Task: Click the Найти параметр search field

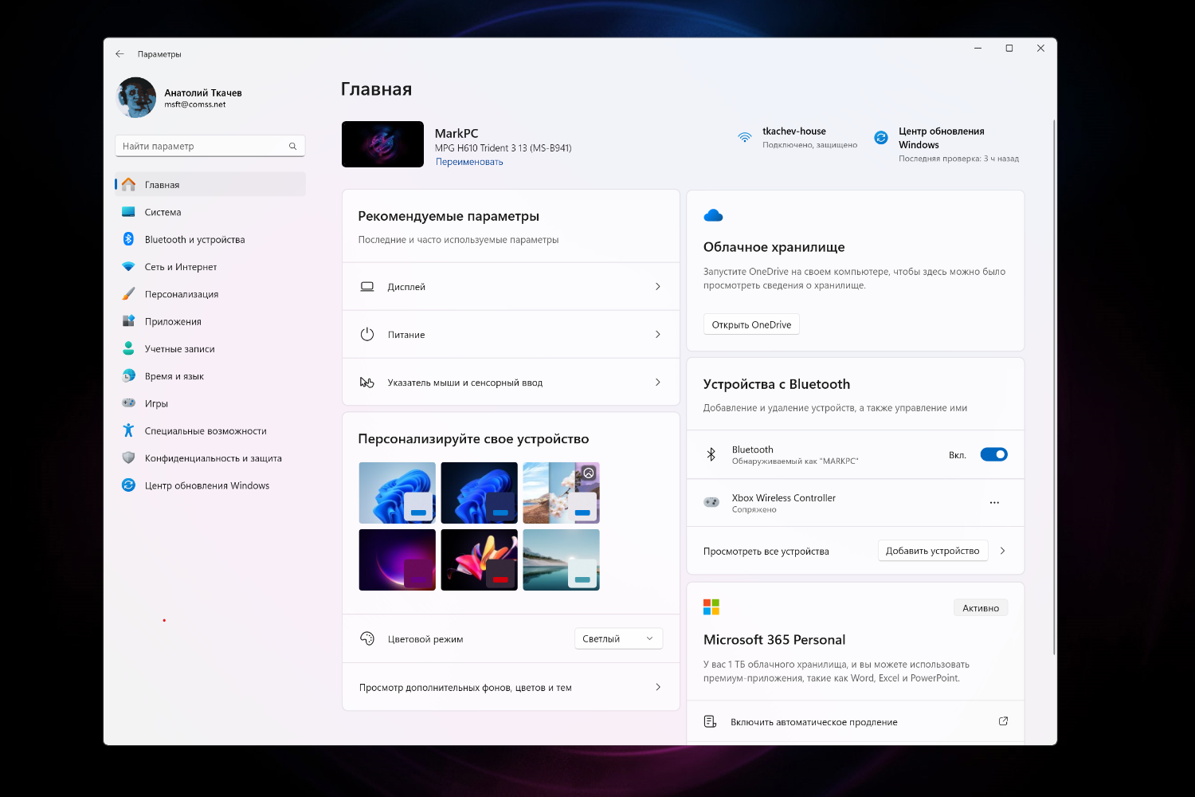Action: tap(210, 146)
